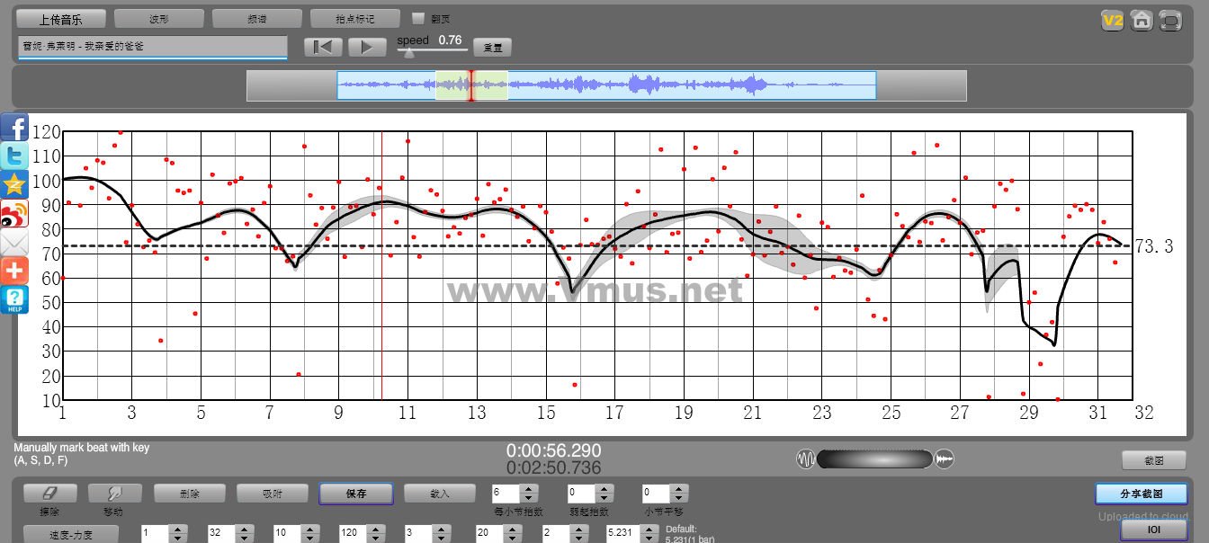Go to home via house icon
Screen dimensions: 1209x543
coord(1142,21)
